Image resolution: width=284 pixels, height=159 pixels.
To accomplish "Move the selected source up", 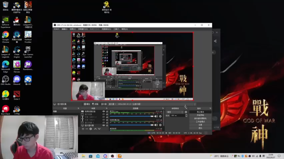I will 95,129.
